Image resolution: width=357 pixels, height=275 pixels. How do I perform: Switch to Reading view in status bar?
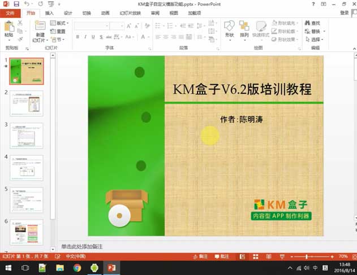pyautogui.click(x=269, y=256)
